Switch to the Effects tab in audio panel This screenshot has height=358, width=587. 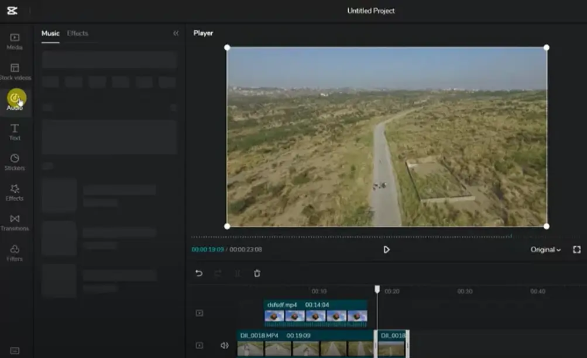[77, 33]
